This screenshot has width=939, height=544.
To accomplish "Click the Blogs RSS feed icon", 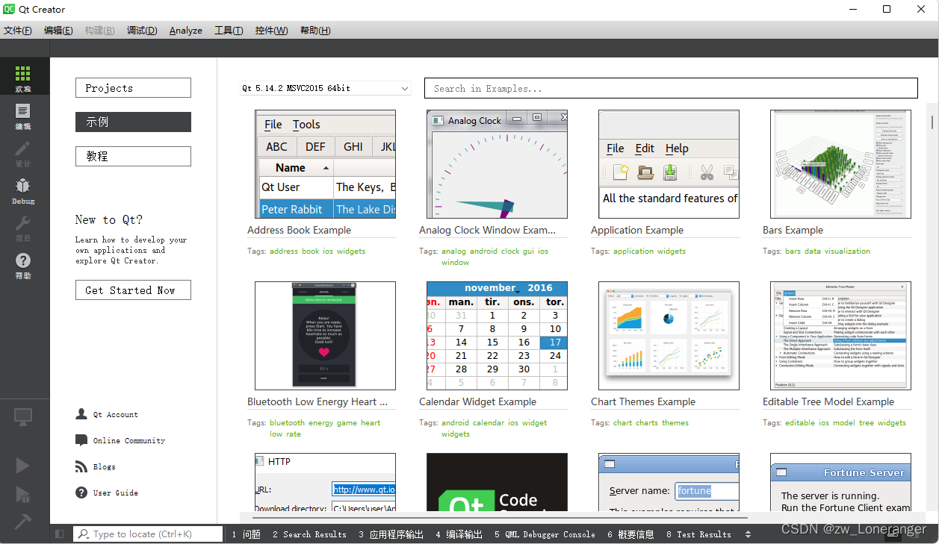I will click(81, 466).
